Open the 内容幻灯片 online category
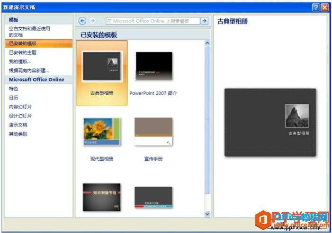Screen dimensions: 332x233 20,107
